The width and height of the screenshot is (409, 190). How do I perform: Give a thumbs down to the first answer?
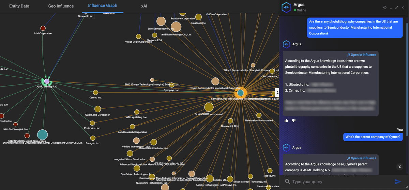293,121
